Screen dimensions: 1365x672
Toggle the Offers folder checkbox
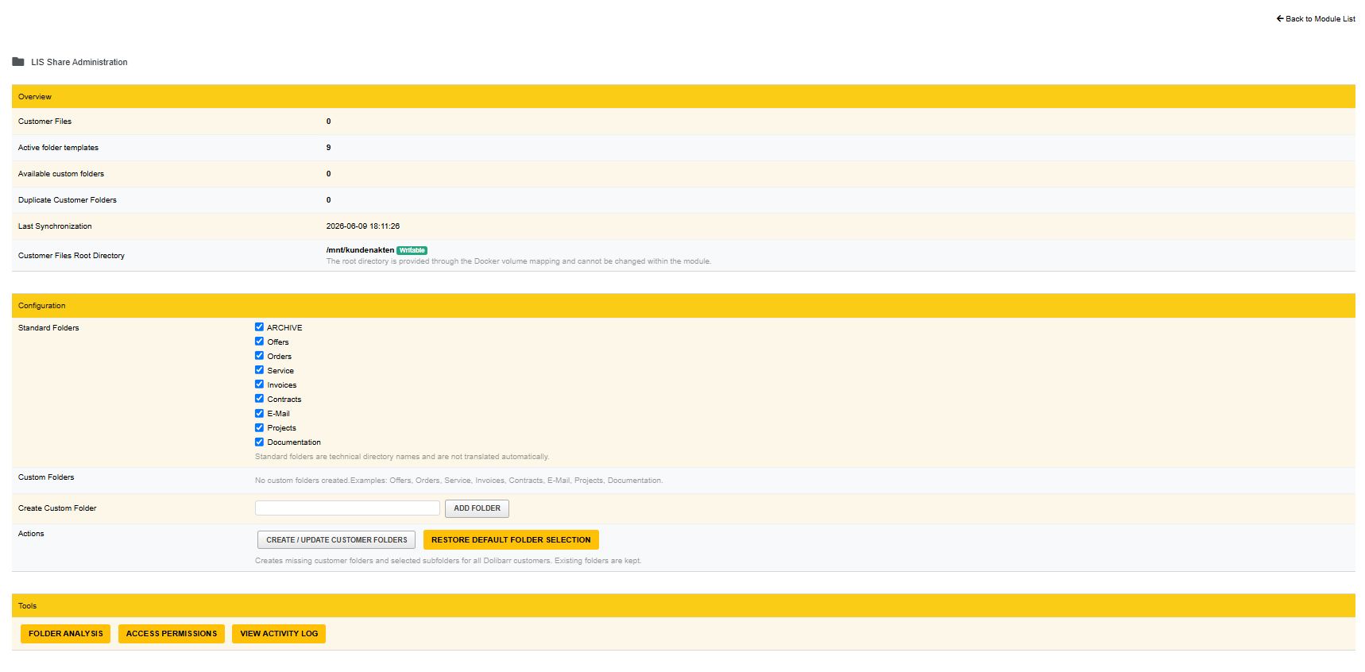coord(259,341)
